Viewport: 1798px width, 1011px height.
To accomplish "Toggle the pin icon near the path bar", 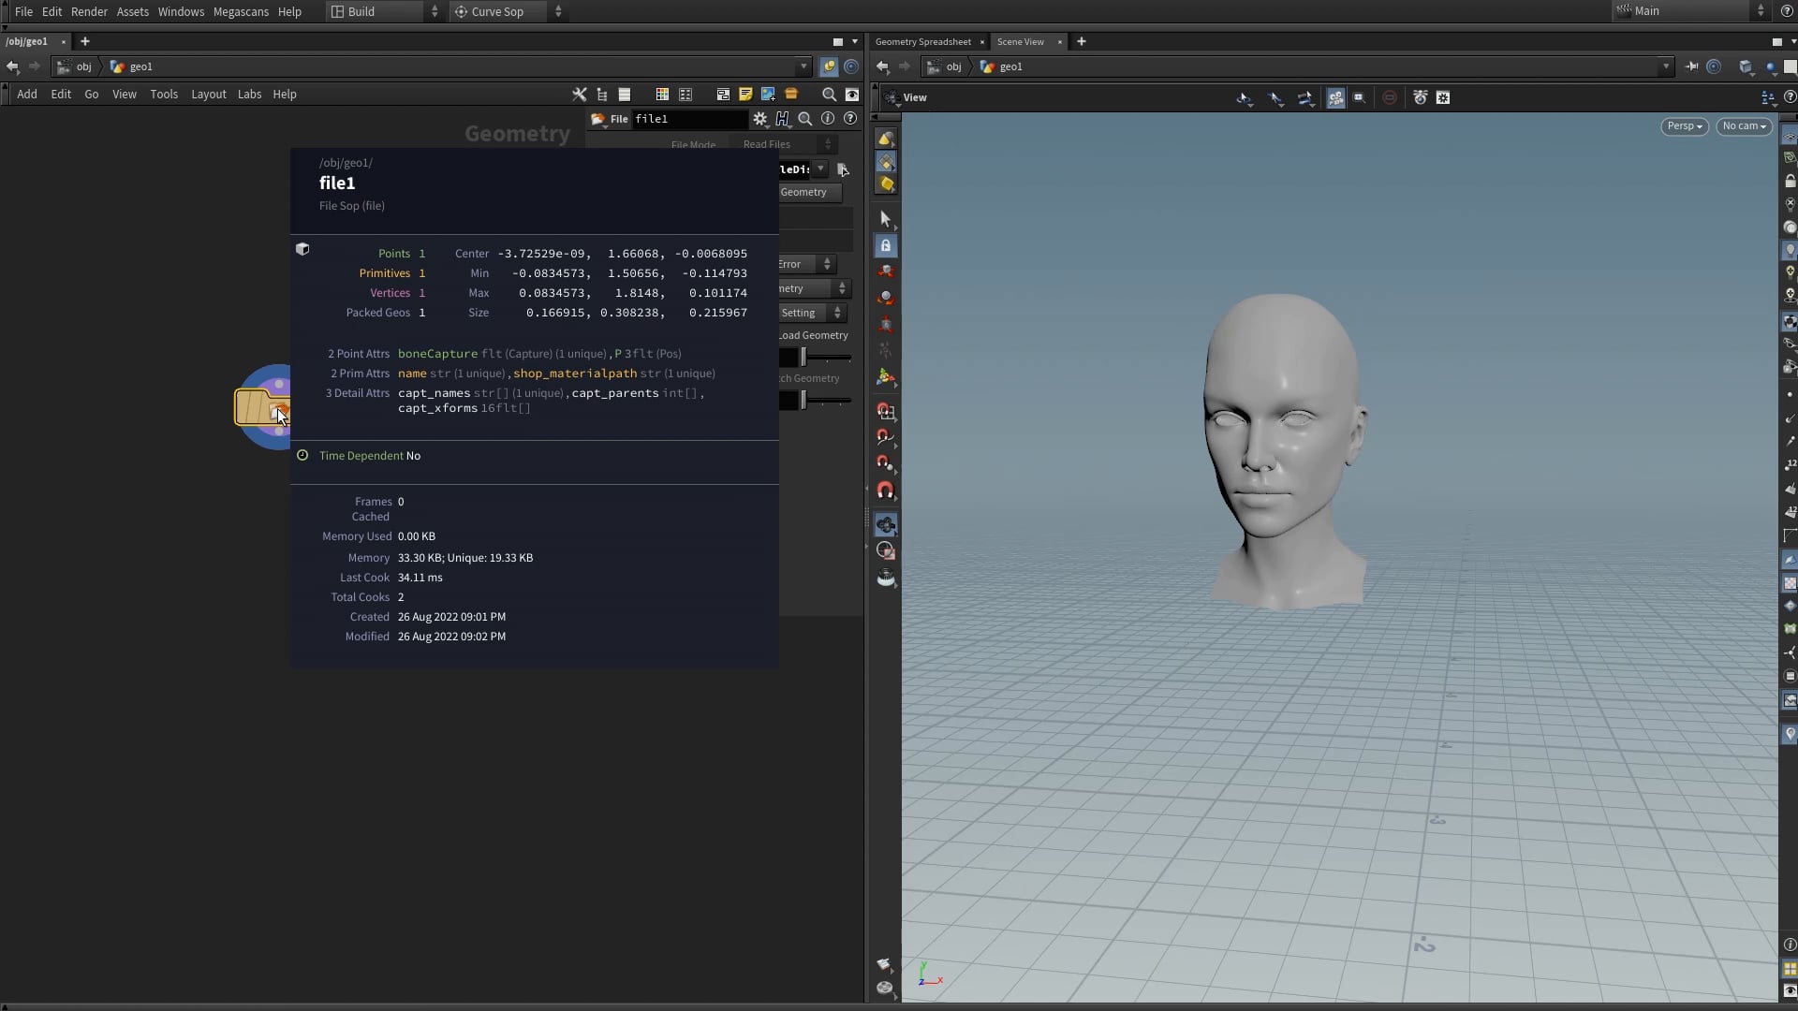I will [x=1694, y=66].
